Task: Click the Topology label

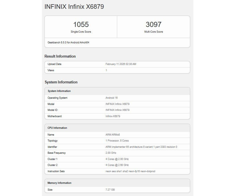Action: [x=53, y=141]
